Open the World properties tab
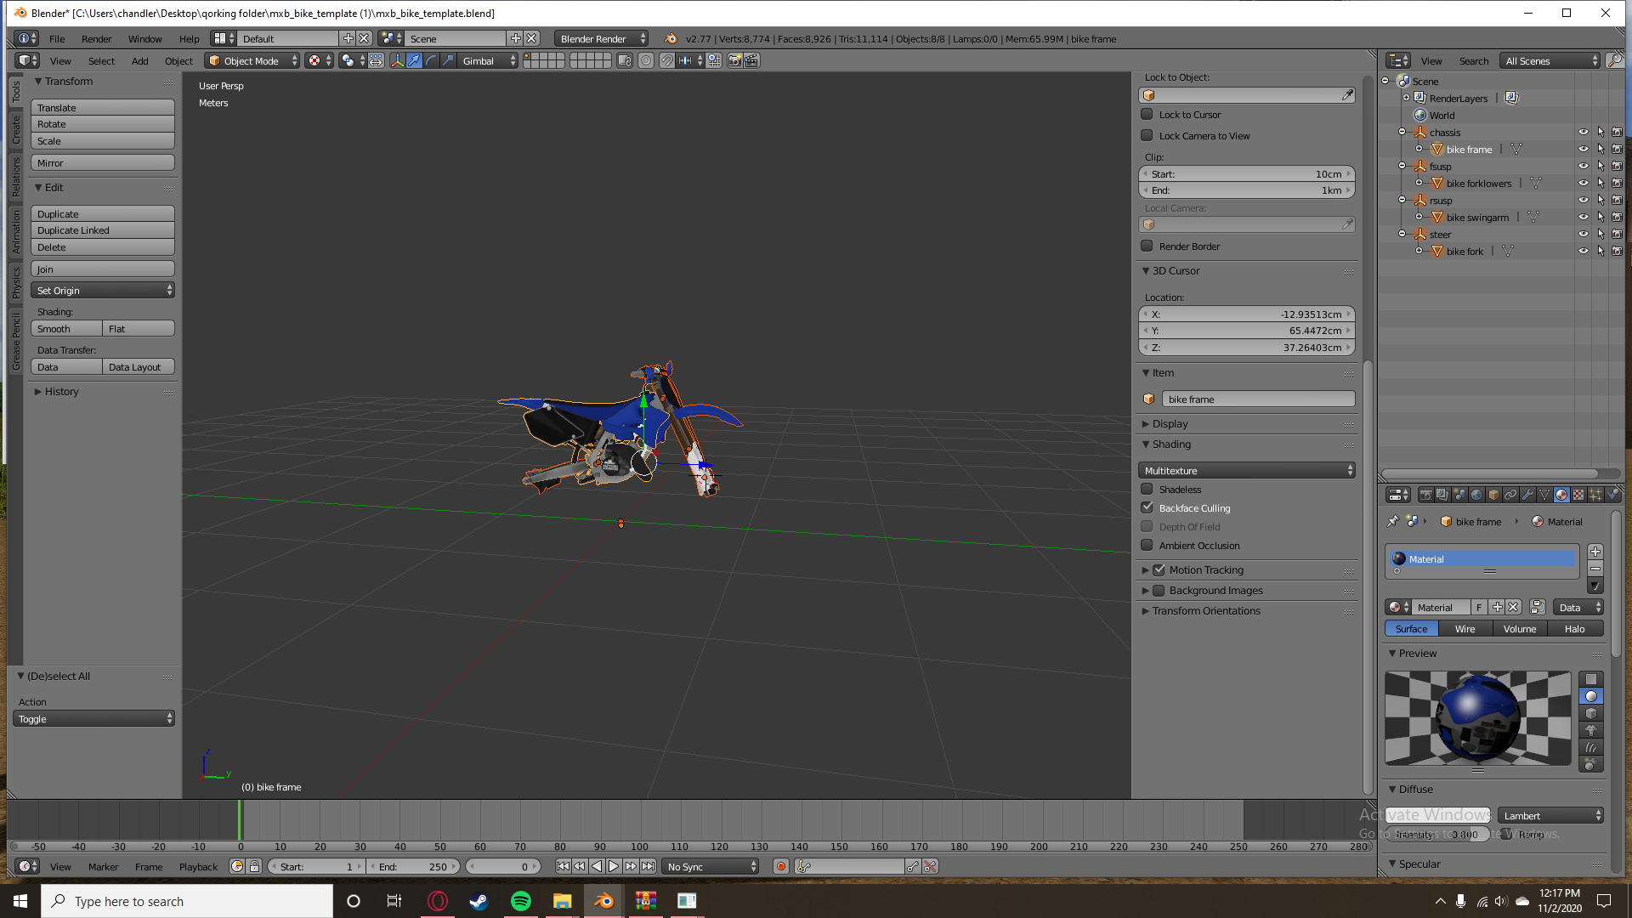 [1476, 495]
